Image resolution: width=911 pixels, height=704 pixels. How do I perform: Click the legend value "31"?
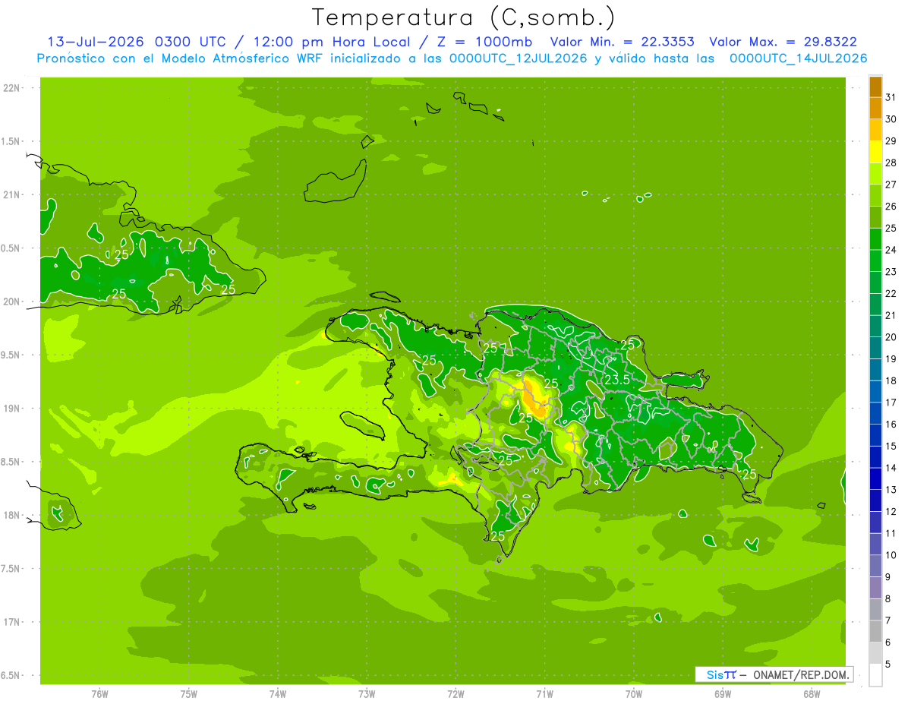(891, 97)
